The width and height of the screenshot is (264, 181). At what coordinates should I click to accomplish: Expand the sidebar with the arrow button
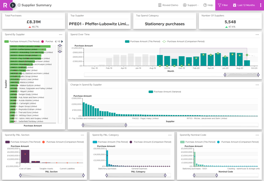pyautogui.click(x=13, y=5)
